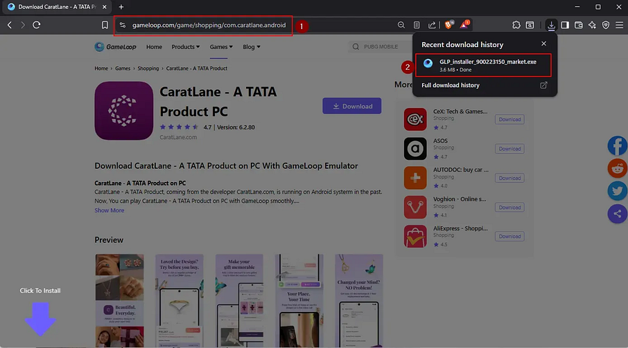Click the address bar URL
Screen dimensions: 628x348
click(209, 25)
